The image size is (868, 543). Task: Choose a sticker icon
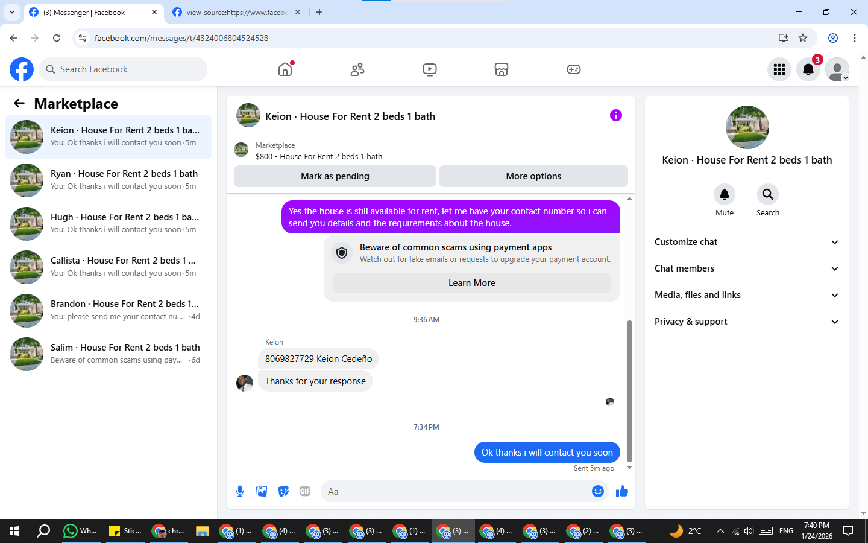283,491
